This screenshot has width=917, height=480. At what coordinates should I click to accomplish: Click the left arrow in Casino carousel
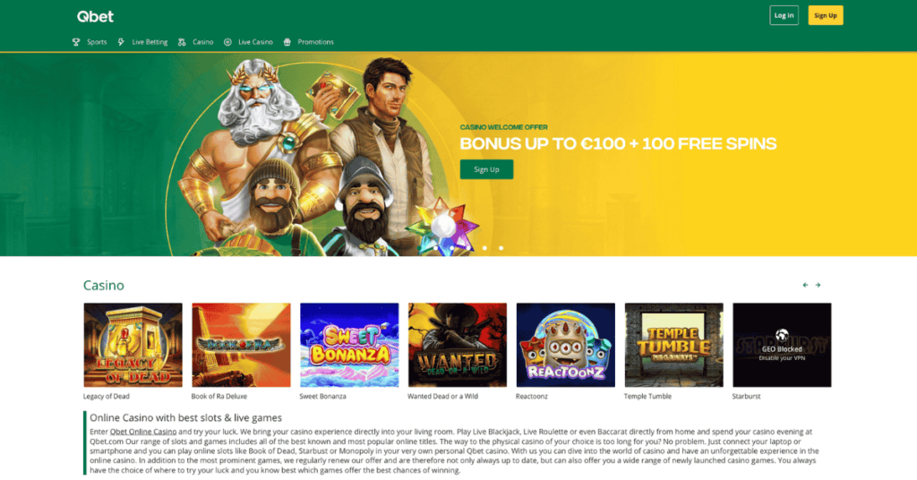(805, 286)
